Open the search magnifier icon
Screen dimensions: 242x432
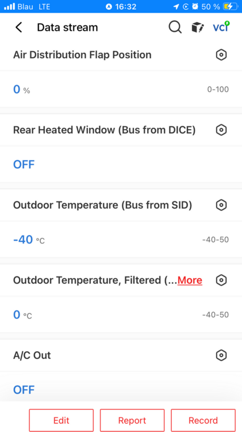pyautogui.click(x=175, y=27)
